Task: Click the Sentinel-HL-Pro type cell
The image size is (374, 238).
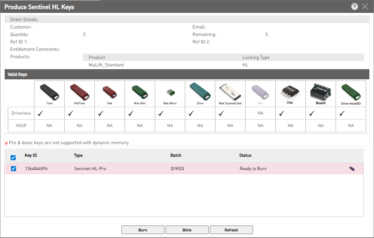Action: click(90, 168)
